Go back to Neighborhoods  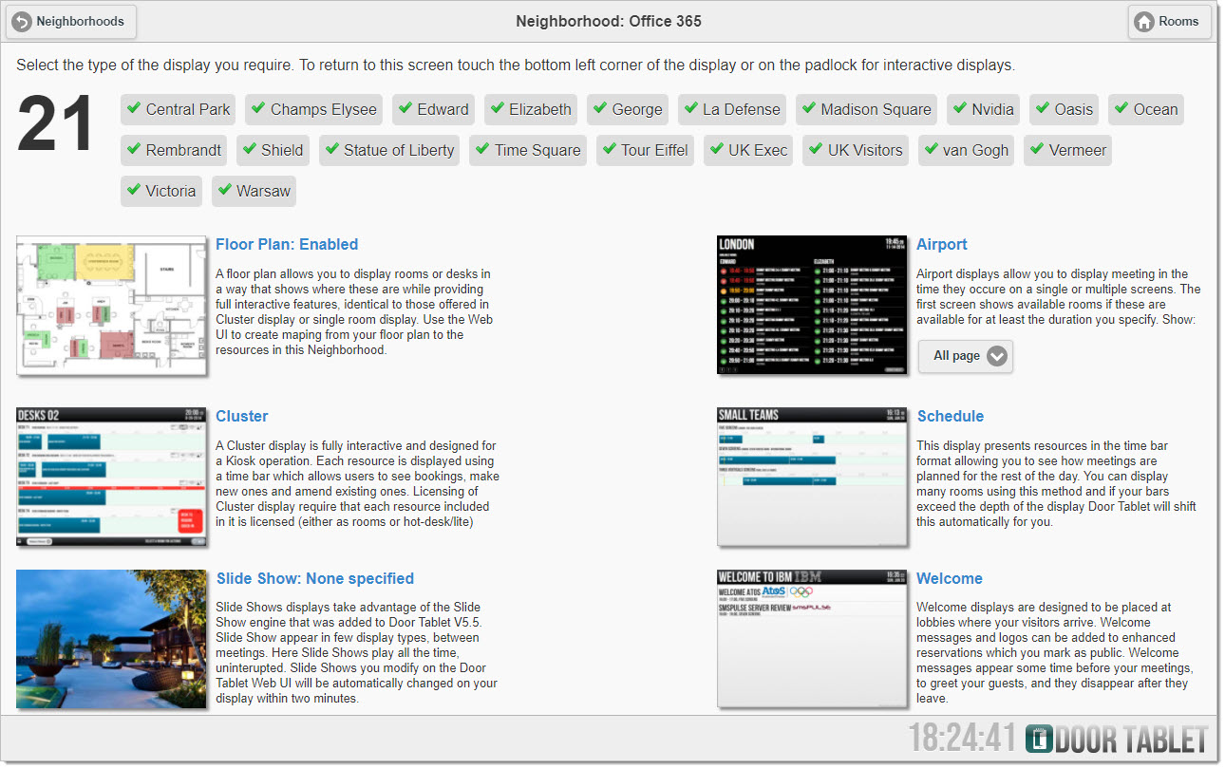click(x=71, y=22)
